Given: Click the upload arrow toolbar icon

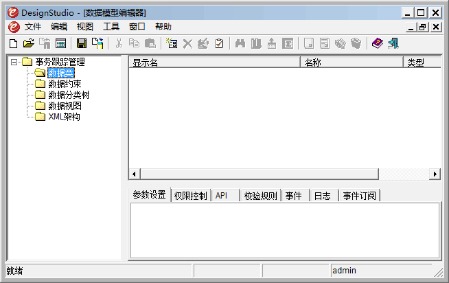Looking at the screenshot, I should (272, 43).
